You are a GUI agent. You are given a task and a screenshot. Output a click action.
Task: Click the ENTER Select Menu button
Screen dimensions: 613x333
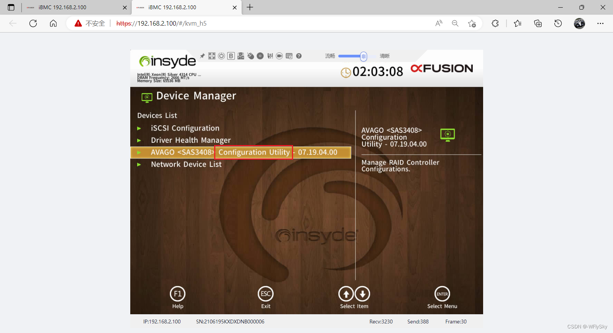pos(442,294)
